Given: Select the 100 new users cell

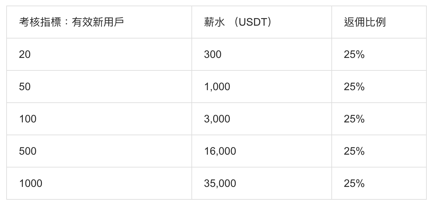Looking at the screenshot, I should [x=99, y=119].
